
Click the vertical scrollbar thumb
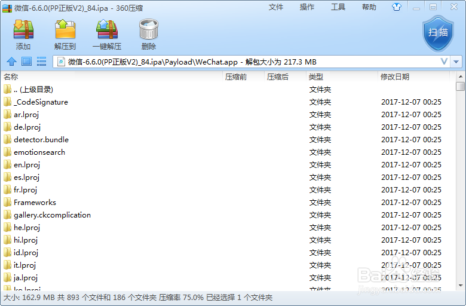pyautogui.click(x=461, y=86)
